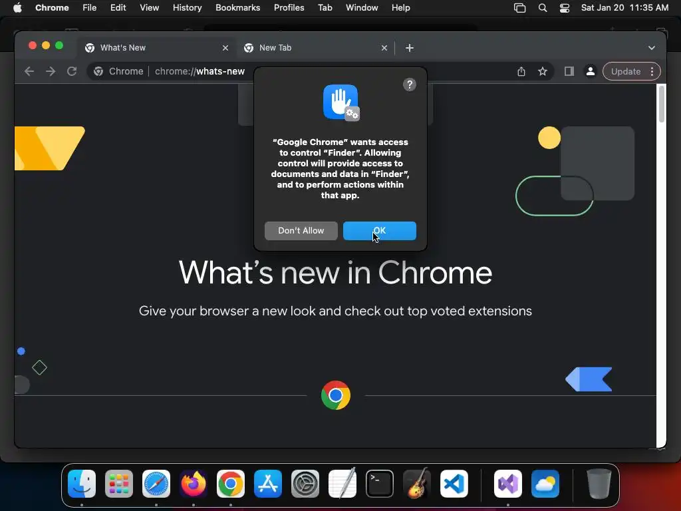Click Don't Allow in the permission dialog

(x=301, y=231)
